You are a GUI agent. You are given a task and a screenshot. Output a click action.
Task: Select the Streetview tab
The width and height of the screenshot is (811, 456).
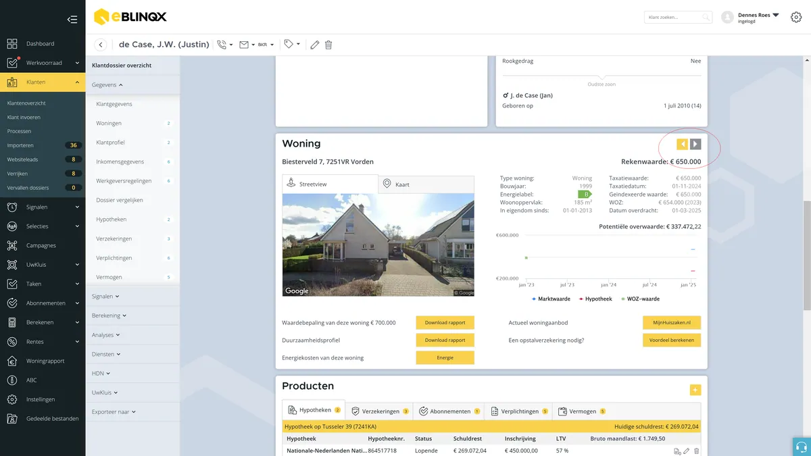click(x=330, y=184)
